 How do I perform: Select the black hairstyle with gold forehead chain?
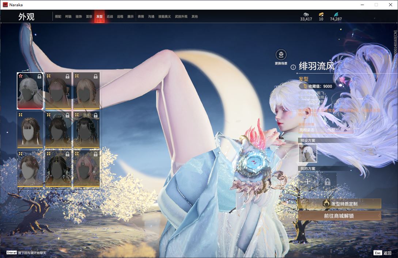click(x=58, y=169)
